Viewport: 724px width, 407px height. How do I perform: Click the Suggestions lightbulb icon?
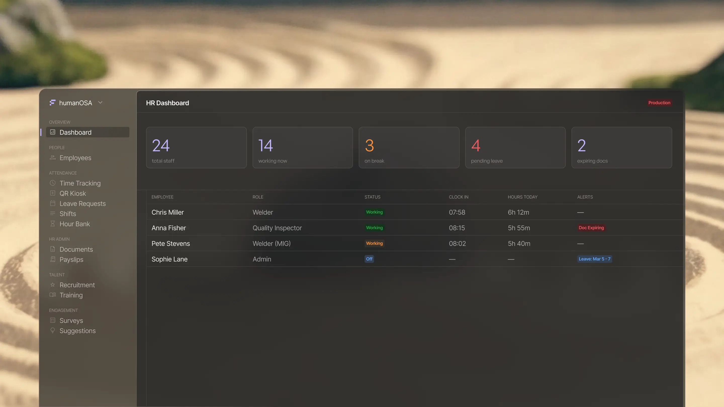[53, 331]
